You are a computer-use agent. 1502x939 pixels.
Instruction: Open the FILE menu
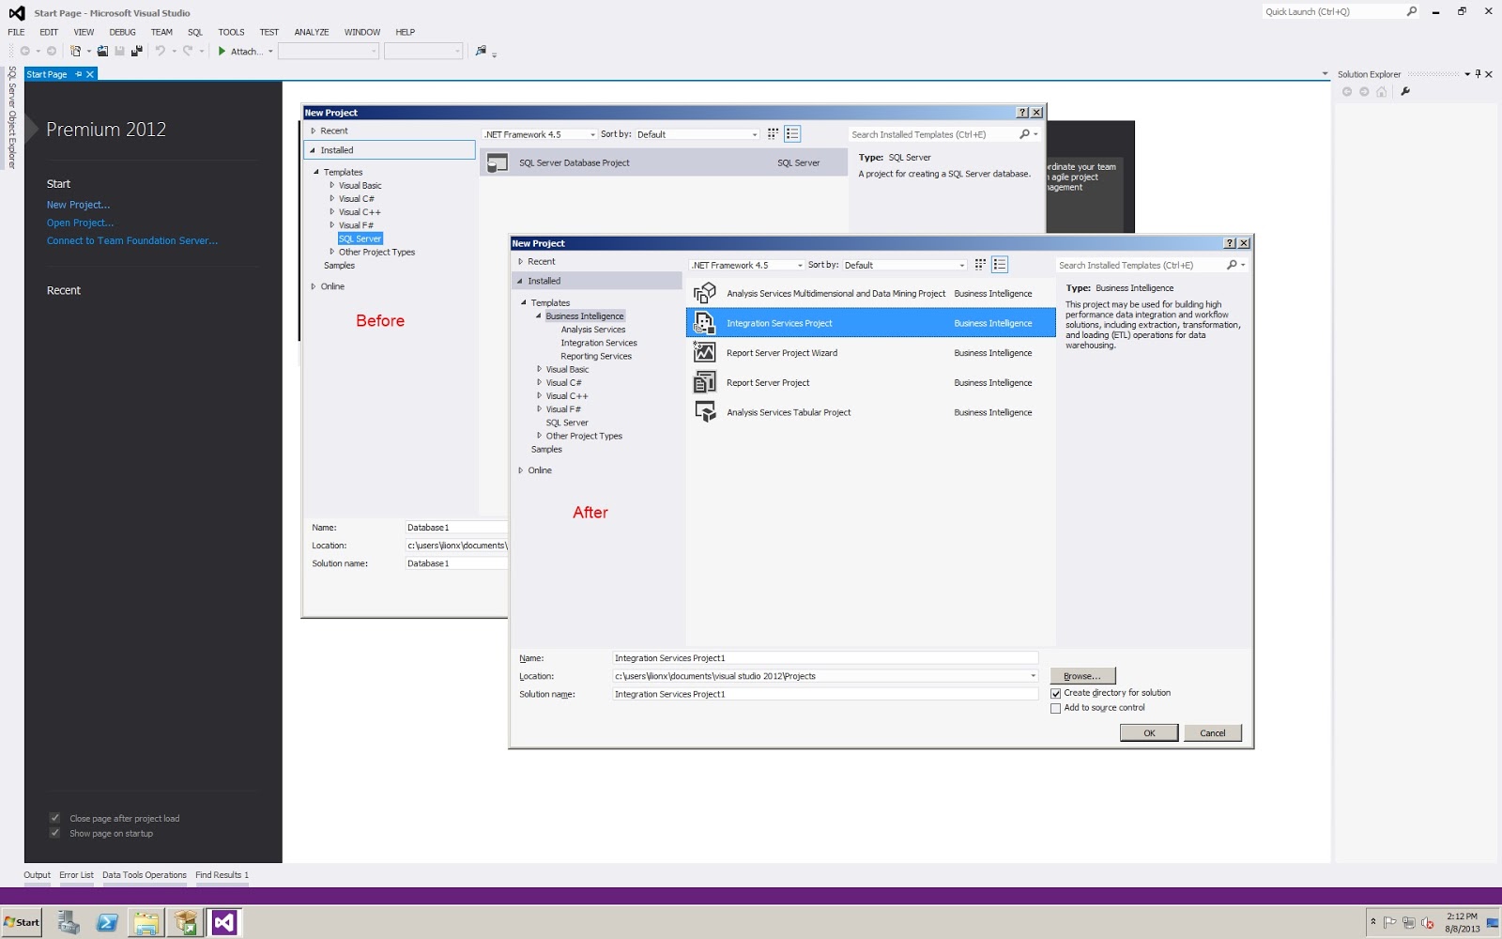[17, 32]
